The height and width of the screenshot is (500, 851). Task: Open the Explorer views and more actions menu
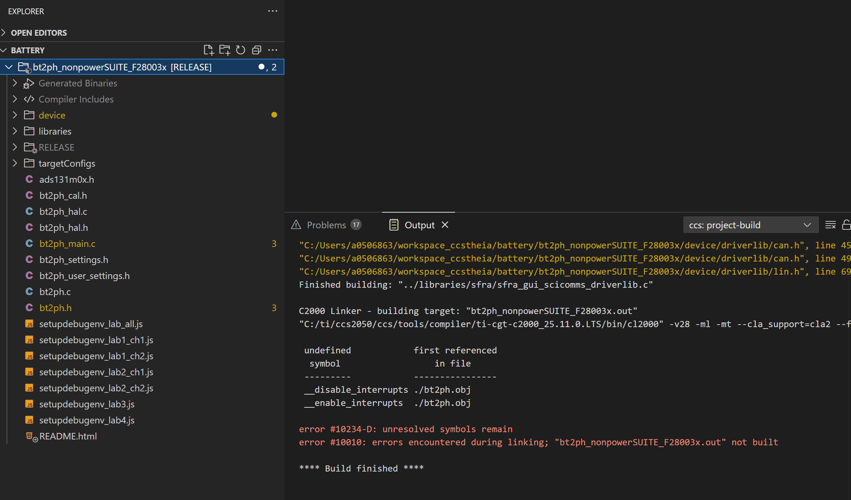(x=273, y=11)
